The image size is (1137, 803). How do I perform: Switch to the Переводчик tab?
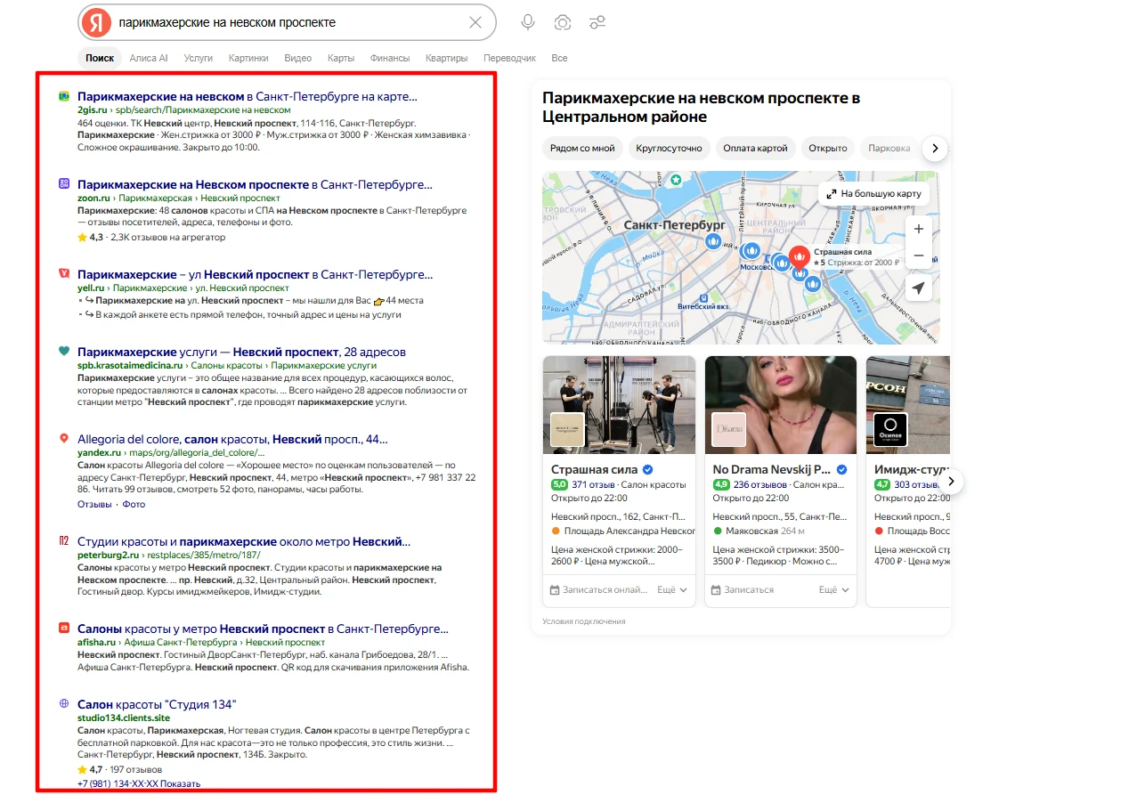point(510,58)
